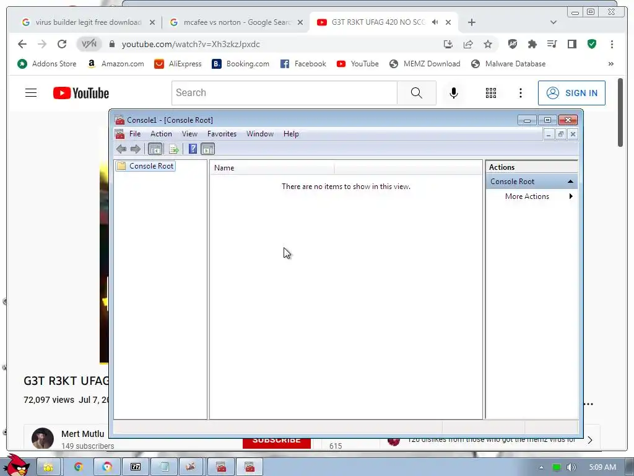Click the Forward arrow in the Console1 toolbar
The image size is (634, 476).
tap(136, 149)
